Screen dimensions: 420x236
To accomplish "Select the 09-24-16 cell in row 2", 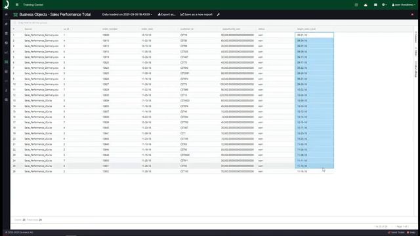I will [314, 41].
